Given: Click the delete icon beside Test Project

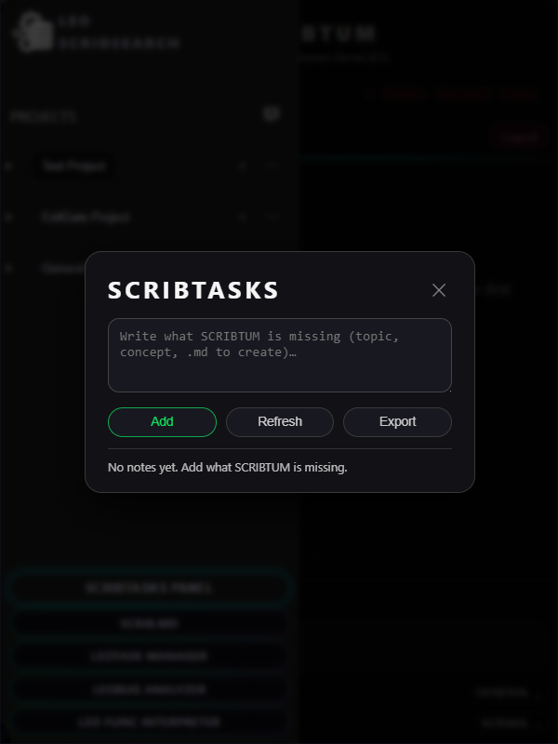Looking at the screenshot, I should (x=271, y=166).
